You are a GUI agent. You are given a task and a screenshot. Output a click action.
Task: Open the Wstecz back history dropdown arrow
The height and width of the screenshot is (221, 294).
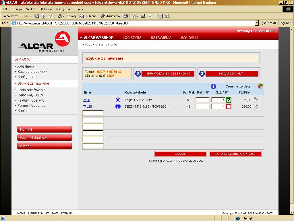point(21,16)
